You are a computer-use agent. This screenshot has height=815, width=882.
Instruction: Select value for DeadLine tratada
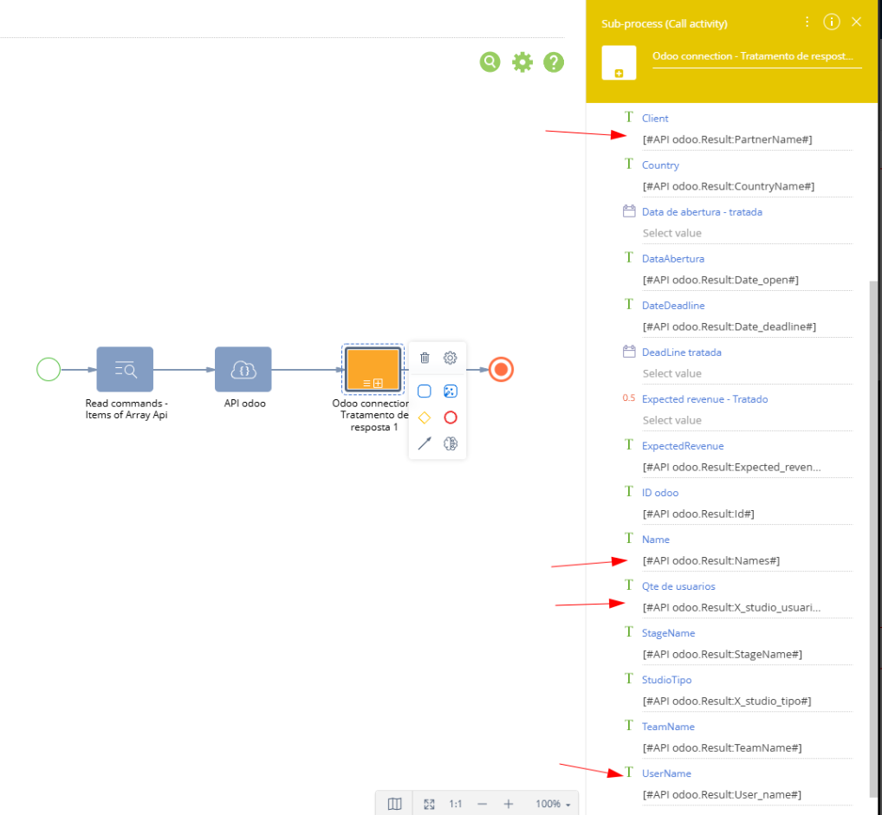tap(747, 373)
